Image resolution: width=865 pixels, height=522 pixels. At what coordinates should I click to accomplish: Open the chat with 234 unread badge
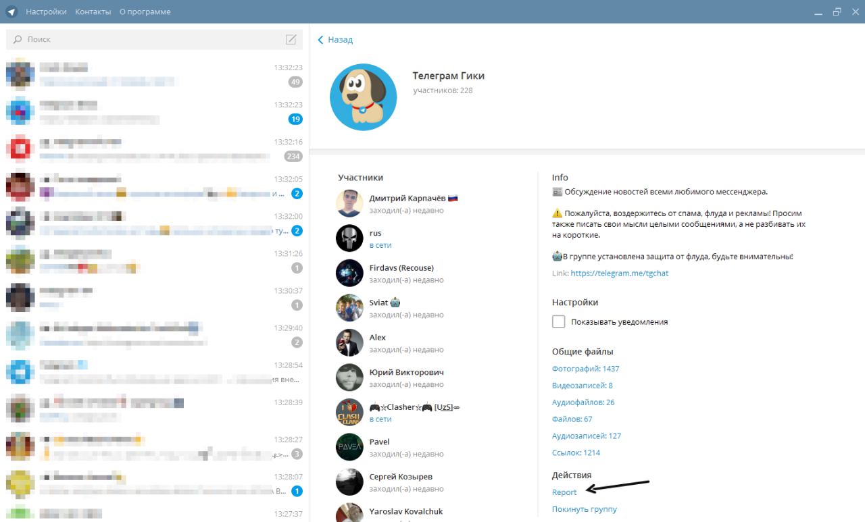(154, 149)
